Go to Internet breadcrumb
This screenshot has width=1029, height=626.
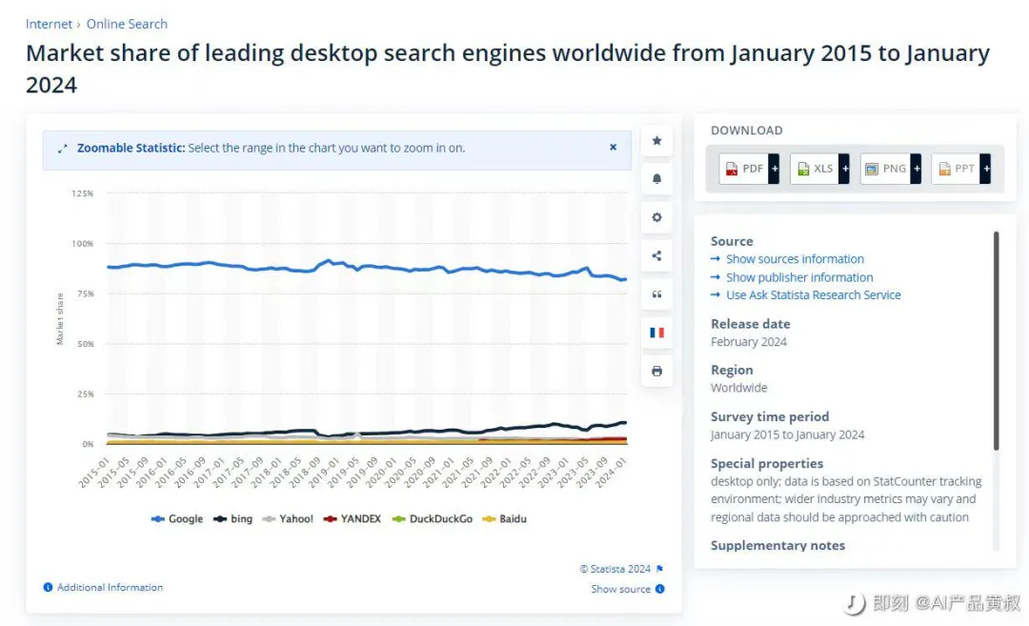coord(49,24)
